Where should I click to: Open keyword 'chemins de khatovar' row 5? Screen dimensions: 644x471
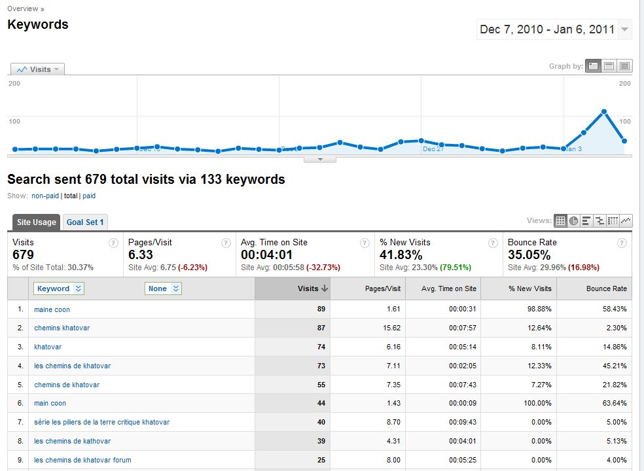(67, 385)
